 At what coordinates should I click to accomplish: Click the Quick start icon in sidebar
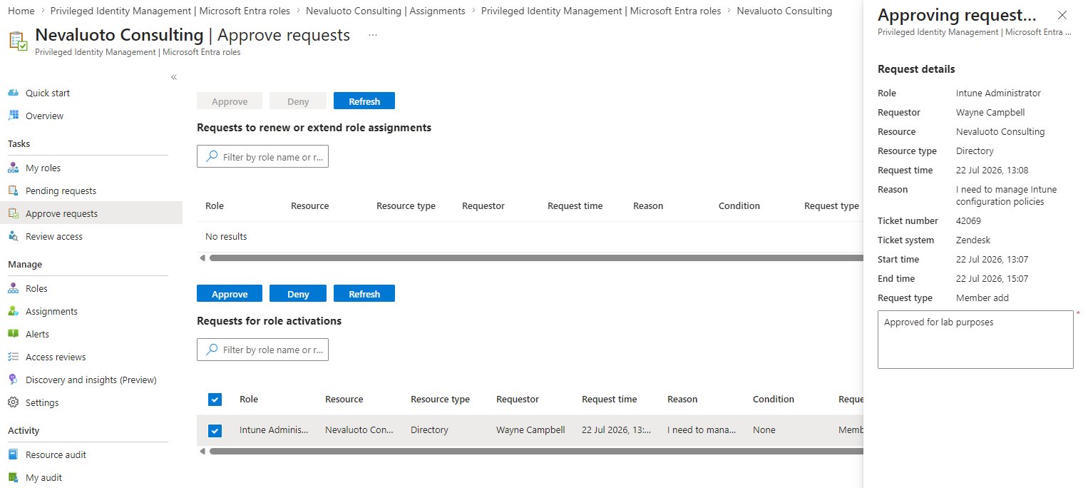[13, 93]
